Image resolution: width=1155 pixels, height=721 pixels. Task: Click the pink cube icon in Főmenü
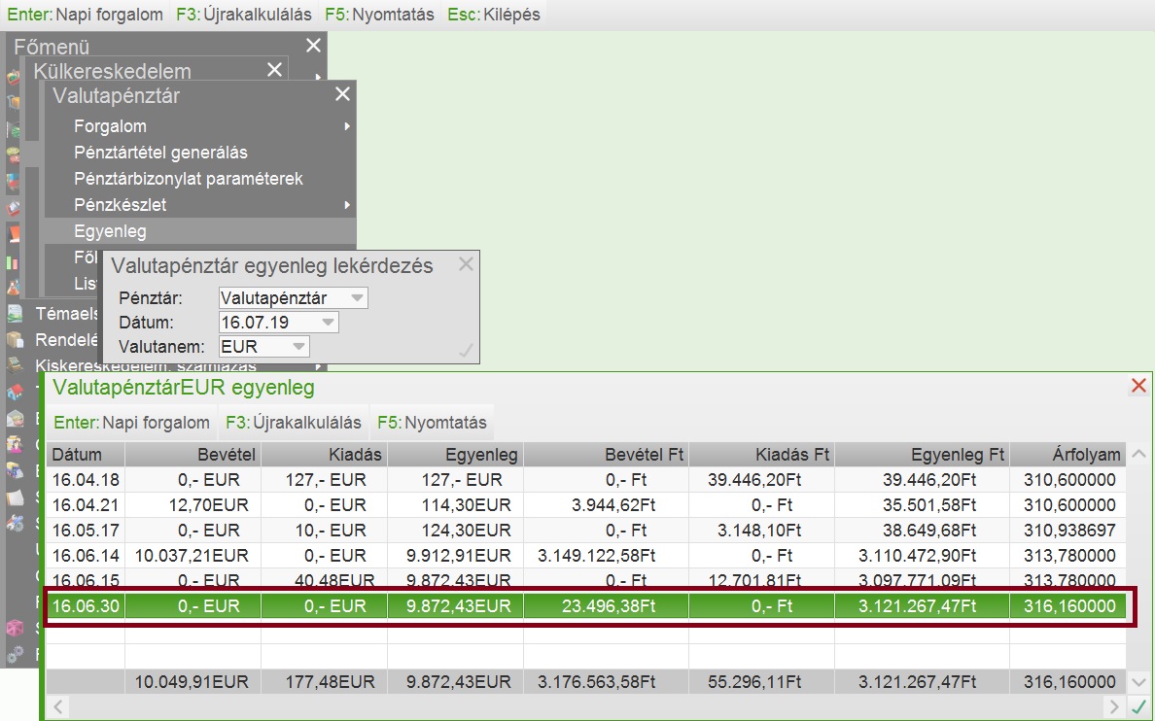pyautogui.click(x=15, y=629)
